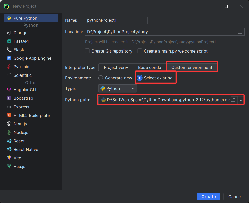This screenshot has width=249, height=203.
Task: Select Django project type label
Action: point(20,33)
